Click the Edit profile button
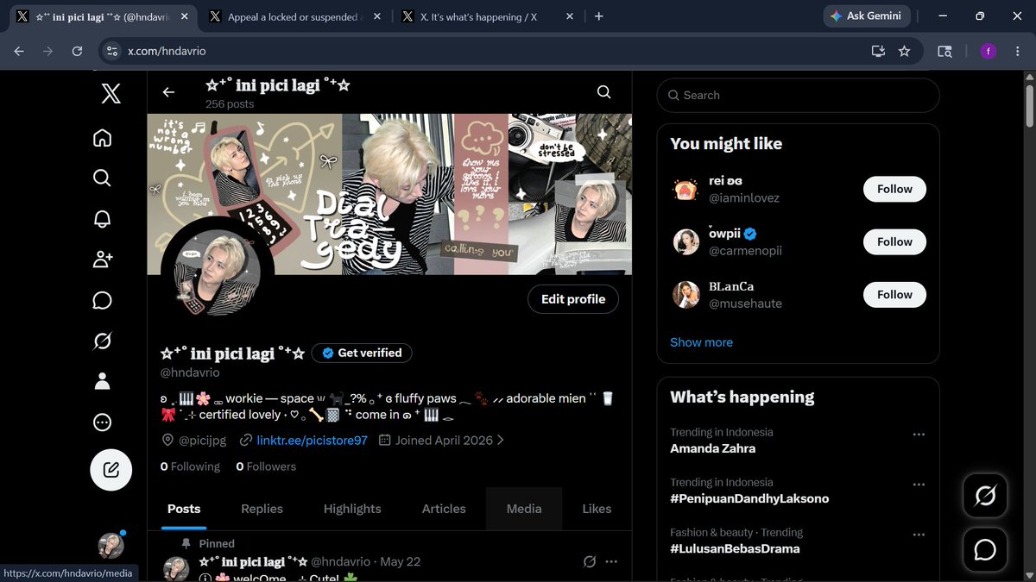Screen dimensions: 1036x582 click(573, 299)
